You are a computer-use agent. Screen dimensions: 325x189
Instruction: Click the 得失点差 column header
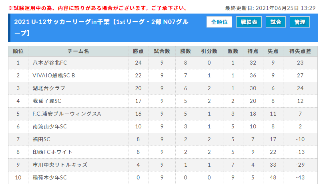[x=300, y=51]
